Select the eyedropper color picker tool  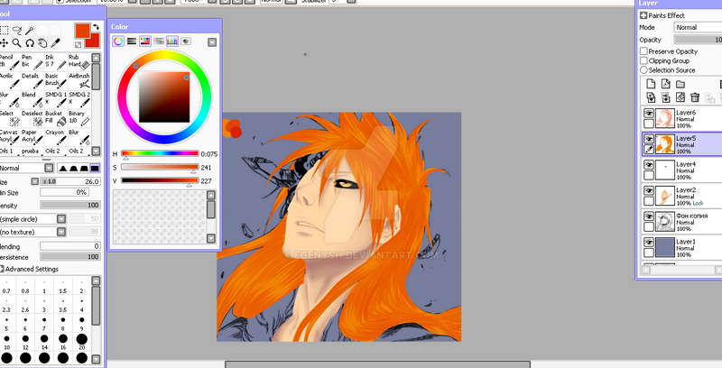(55, 43)
